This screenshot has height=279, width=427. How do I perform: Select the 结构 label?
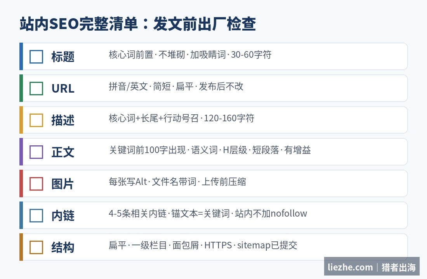click(63, 248)
